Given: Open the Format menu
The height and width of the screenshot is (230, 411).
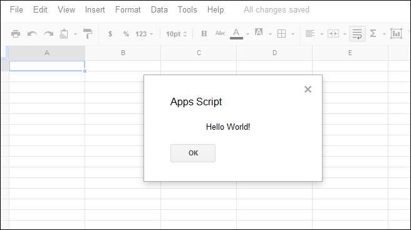Looking at the screenshot, I should point(128,9).
